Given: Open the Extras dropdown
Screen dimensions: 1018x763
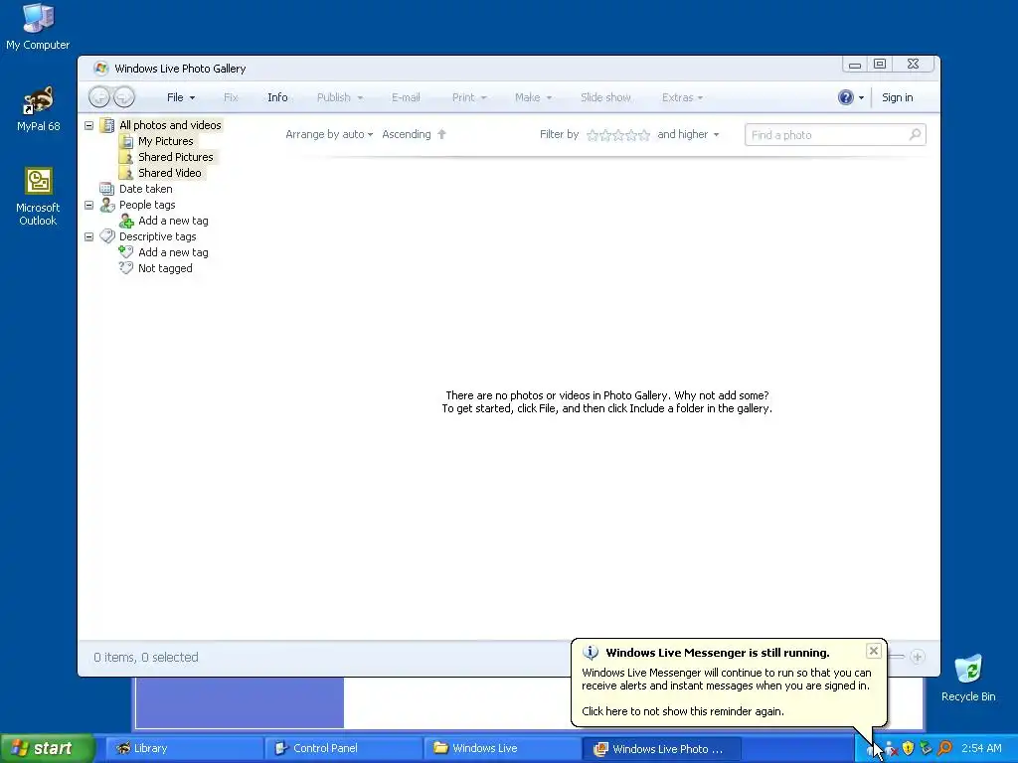Looking at the screenshot, I should [x=682, y=97].
